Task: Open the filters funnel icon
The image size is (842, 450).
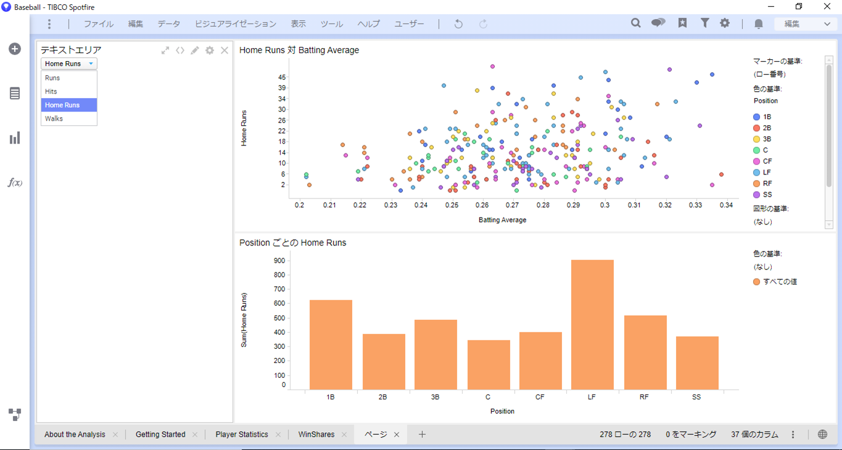Action: pyautogui.click(x=704, y=23)
